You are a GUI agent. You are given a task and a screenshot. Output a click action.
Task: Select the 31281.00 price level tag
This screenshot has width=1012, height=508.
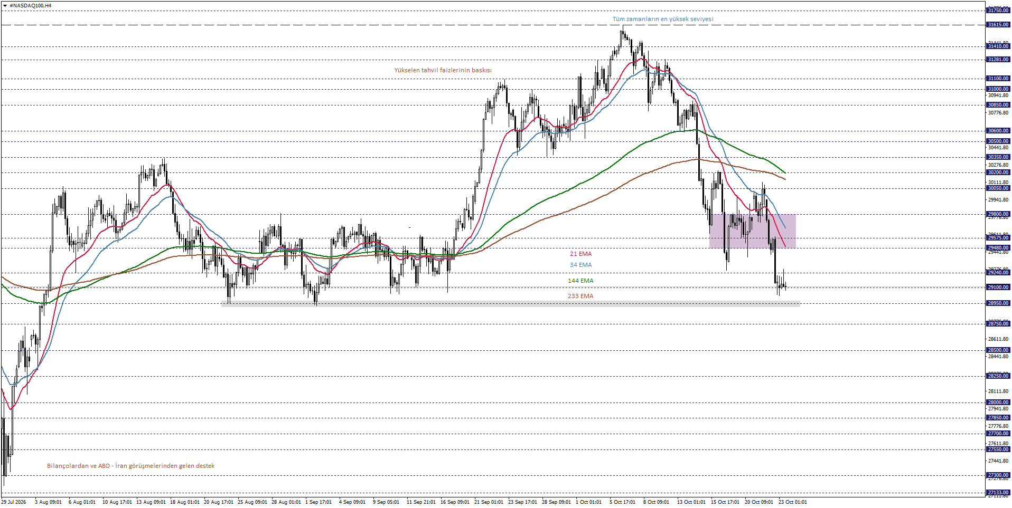[x=998, y=60]
